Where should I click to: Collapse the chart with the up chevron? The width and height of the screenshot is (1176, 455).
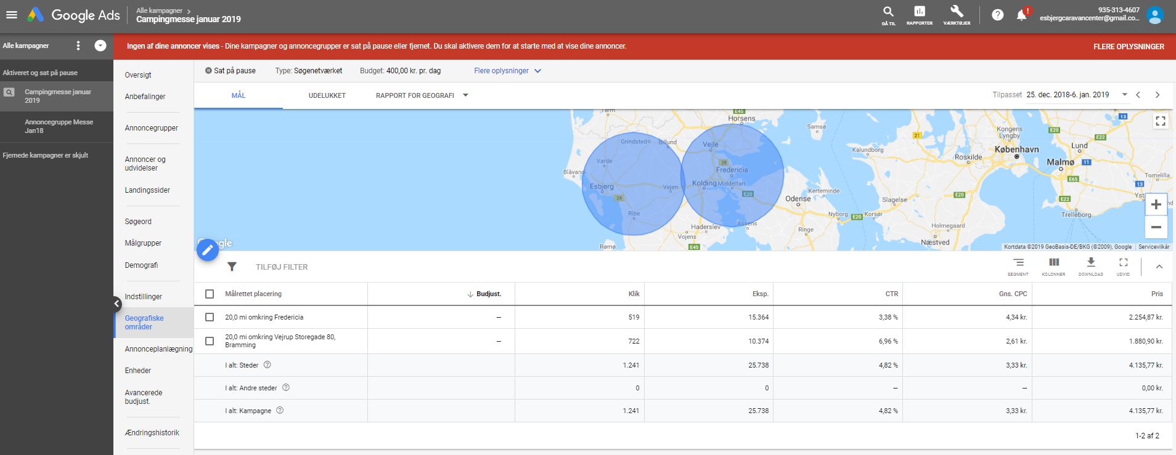tap(1159, 267)
